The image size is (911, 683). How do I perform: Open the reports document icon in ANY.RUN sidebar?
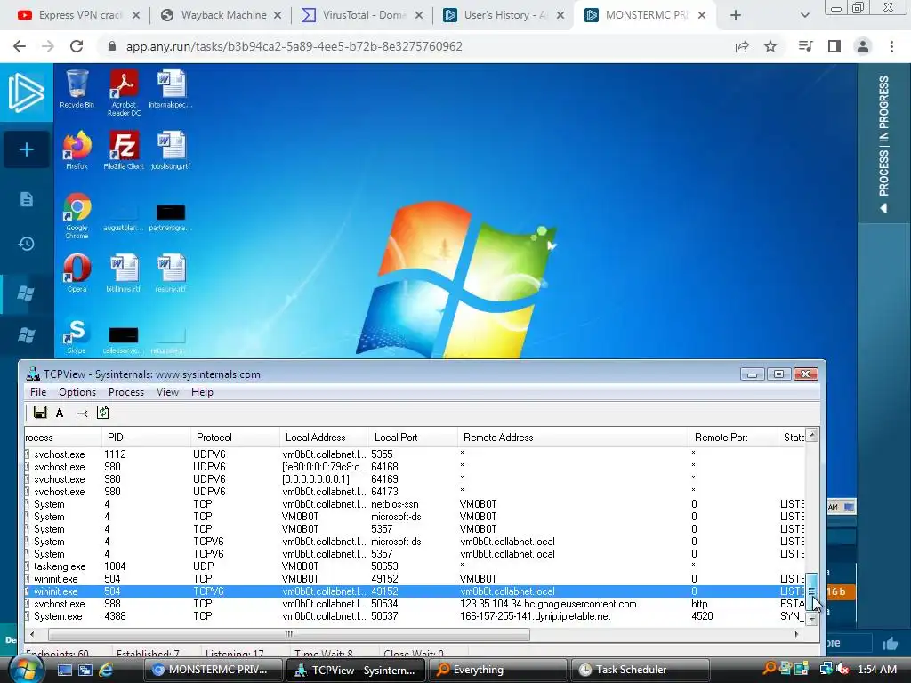tap(26, 199)
